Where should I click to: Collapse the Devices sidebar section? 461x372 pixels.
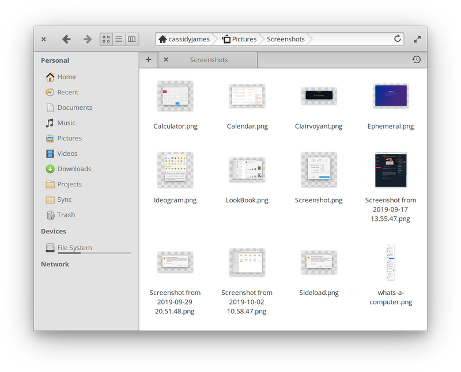coord(54,231)
